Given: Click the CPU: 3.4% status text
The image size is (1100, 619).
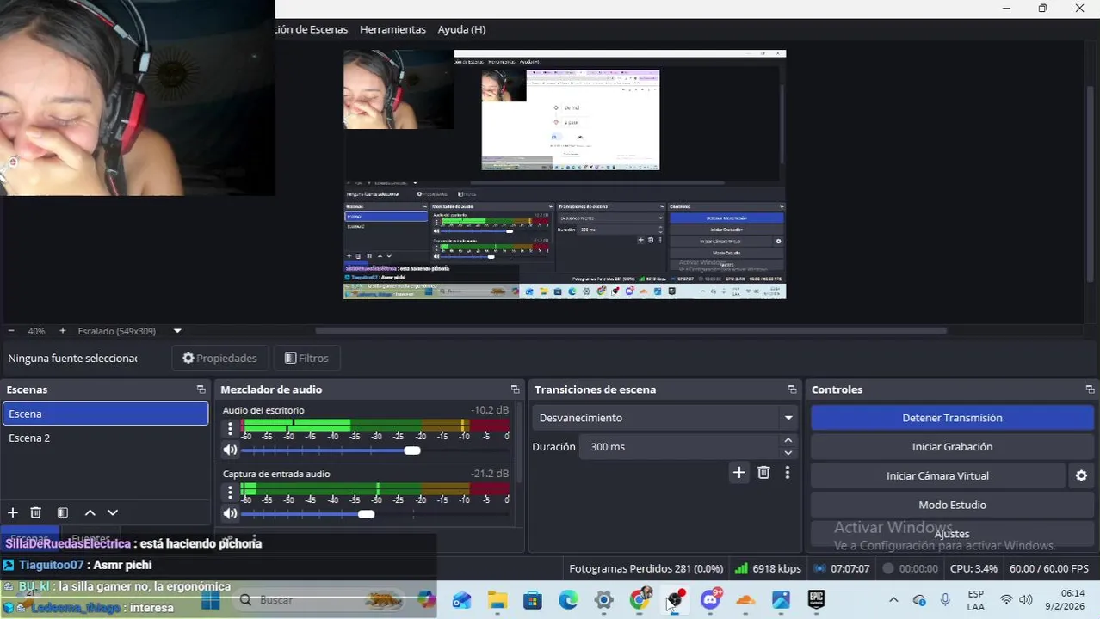Looking at the screenshot, I should [973, 568].
